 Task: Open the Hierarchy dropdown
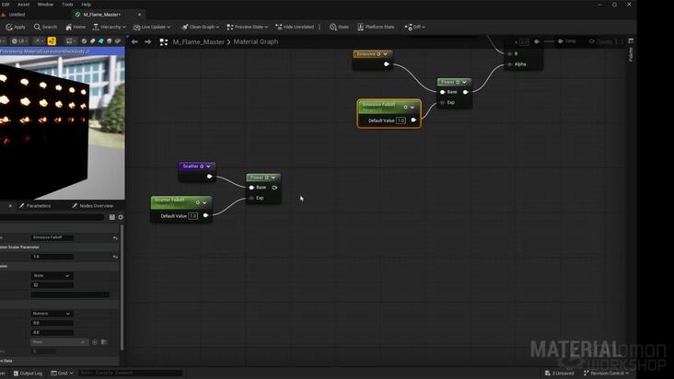pos(110,27)
